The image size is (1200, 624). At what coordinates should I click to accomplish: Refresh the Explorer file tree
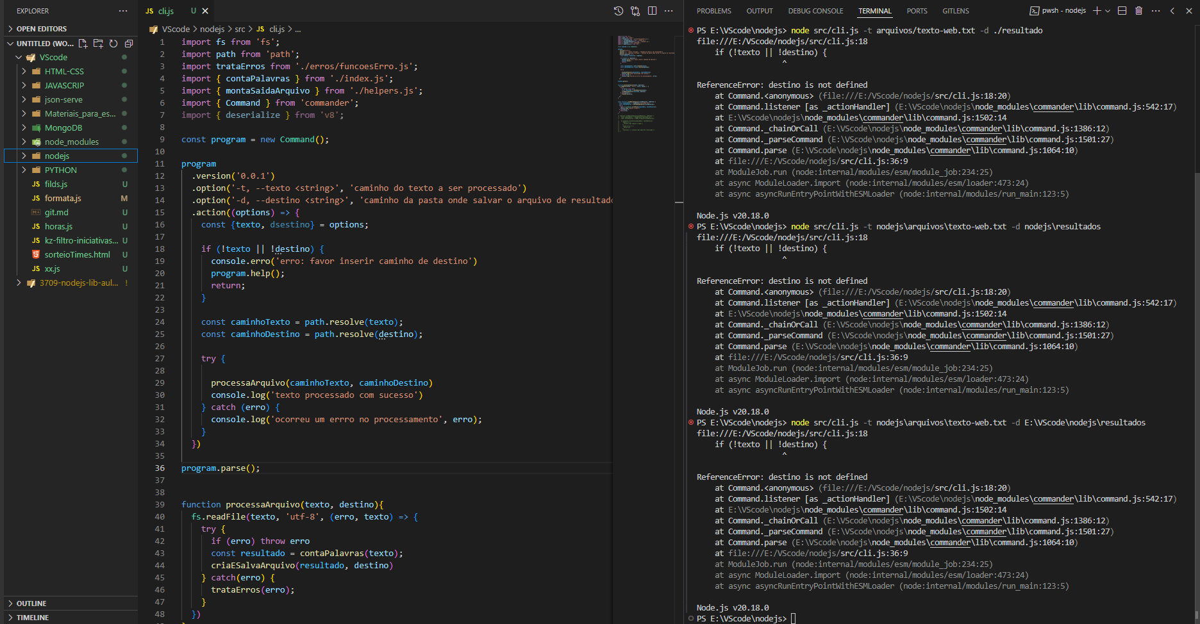(x=113, y=44)
